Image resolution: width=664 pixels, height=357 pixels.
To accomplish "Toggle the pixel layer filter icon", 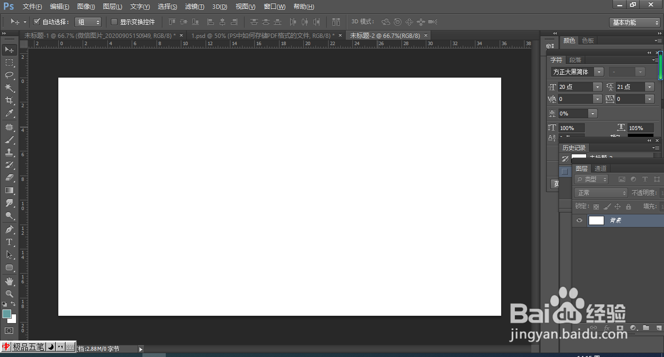I will coord(622,179).
